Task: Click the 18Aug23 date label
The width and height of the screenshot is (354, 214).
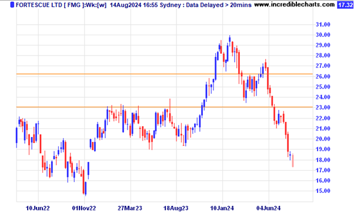Action: pos(176,208)
